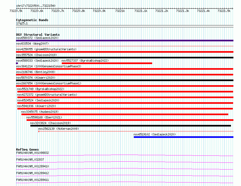Click the black nsv5870374 variant bar

(125, 80)
